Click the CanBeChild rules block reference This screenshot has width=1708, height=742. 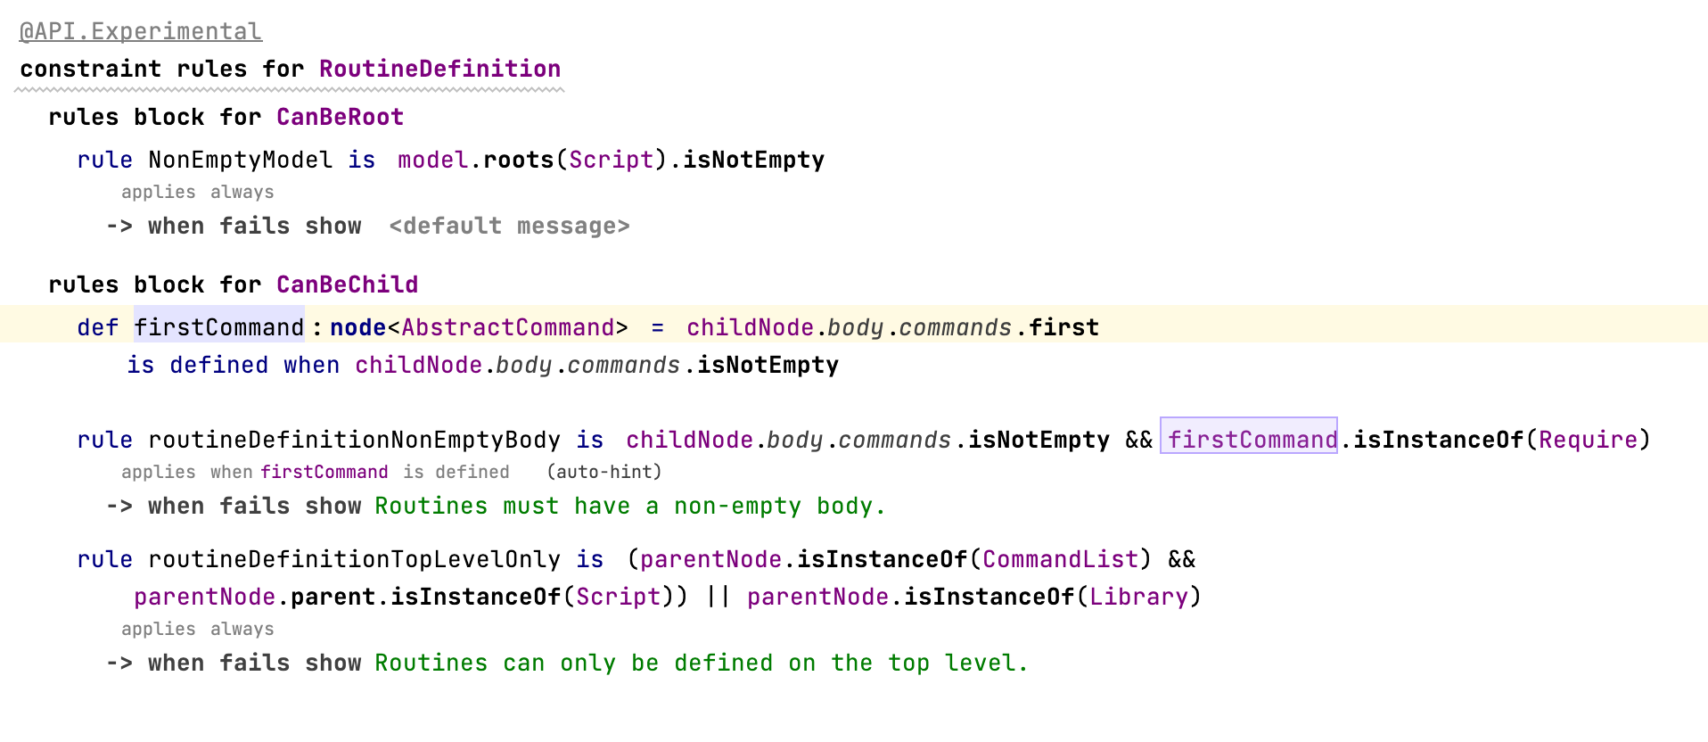pos(347,284)
